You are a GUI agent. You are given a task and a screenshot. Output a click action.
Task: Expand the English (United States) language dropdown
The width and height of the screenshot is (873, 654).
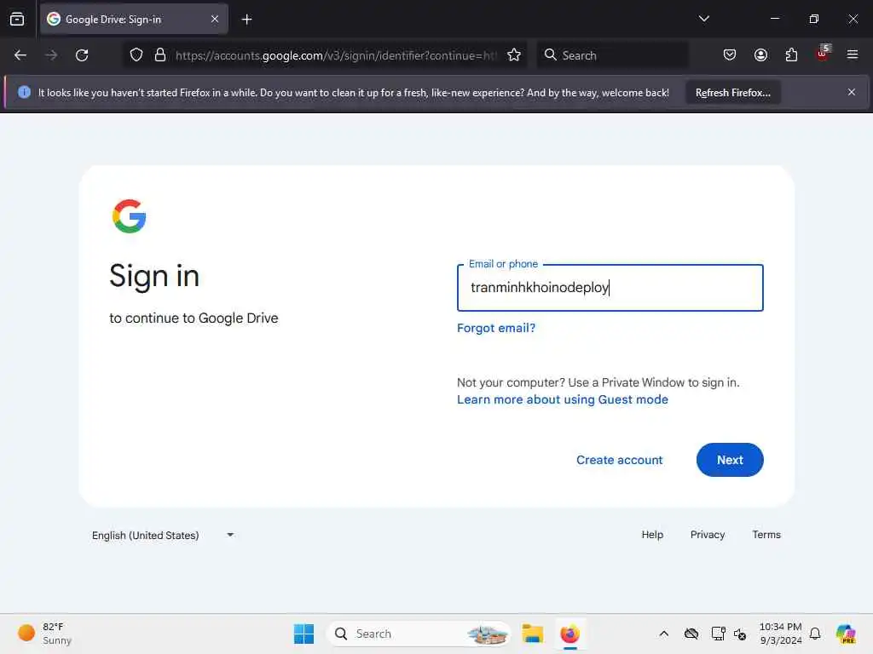pos(163,535)
